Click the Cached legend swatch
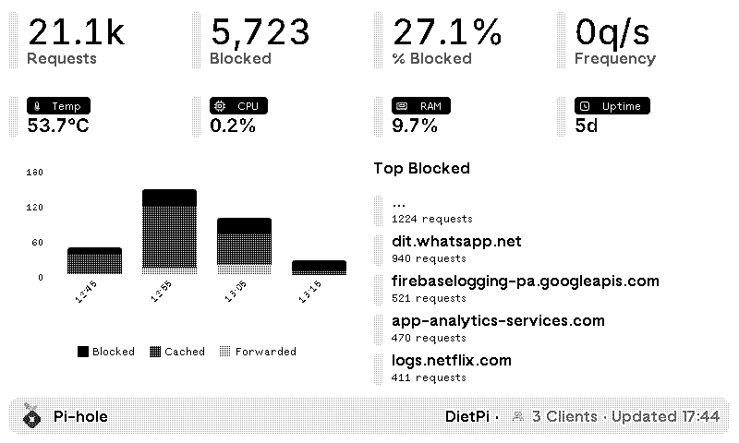 pos(155,352)
